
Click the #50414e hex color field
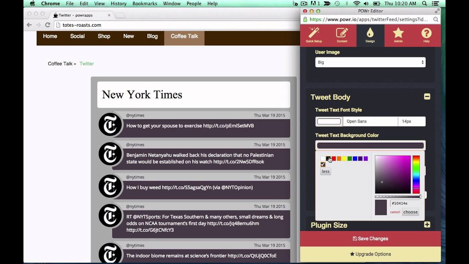405,203
